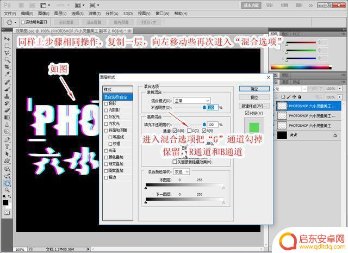Select the Rectangular Marquee tool
The width and height of the screenshot is (348, 253).
point(7,46)
